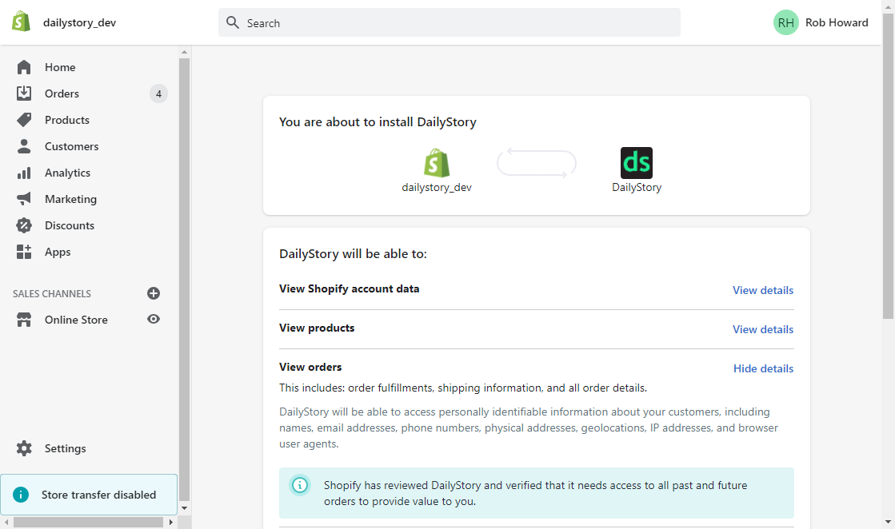Image resolution: width=895 pixels, height=529 pixels.
Task: View details for View products permission
Action: tap(762, 329)
